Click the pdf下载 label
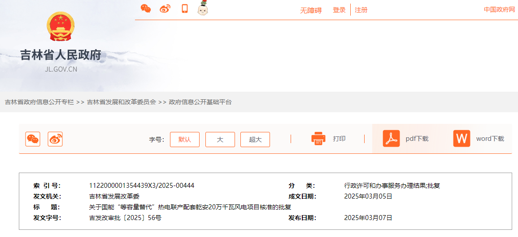Screen dimensions: 518x237 [417, 139]
